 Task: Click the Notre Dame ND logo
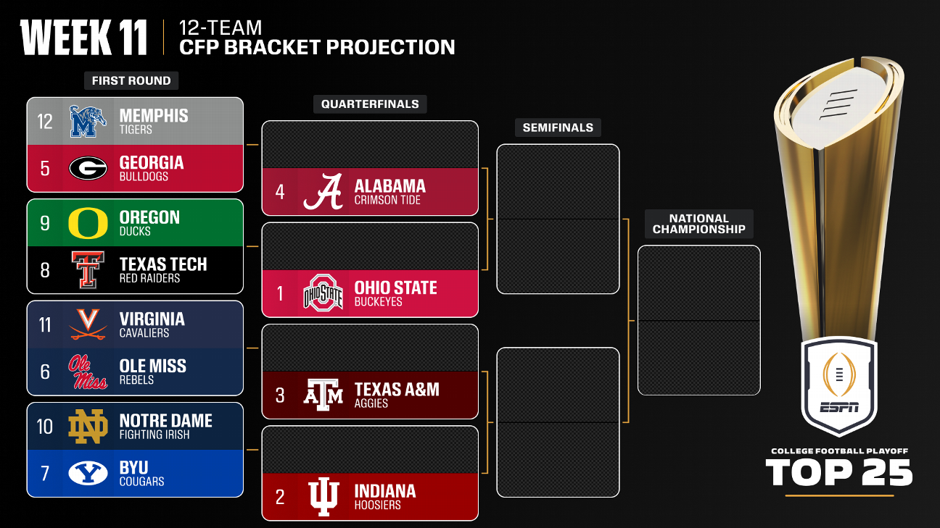[88, 427]
